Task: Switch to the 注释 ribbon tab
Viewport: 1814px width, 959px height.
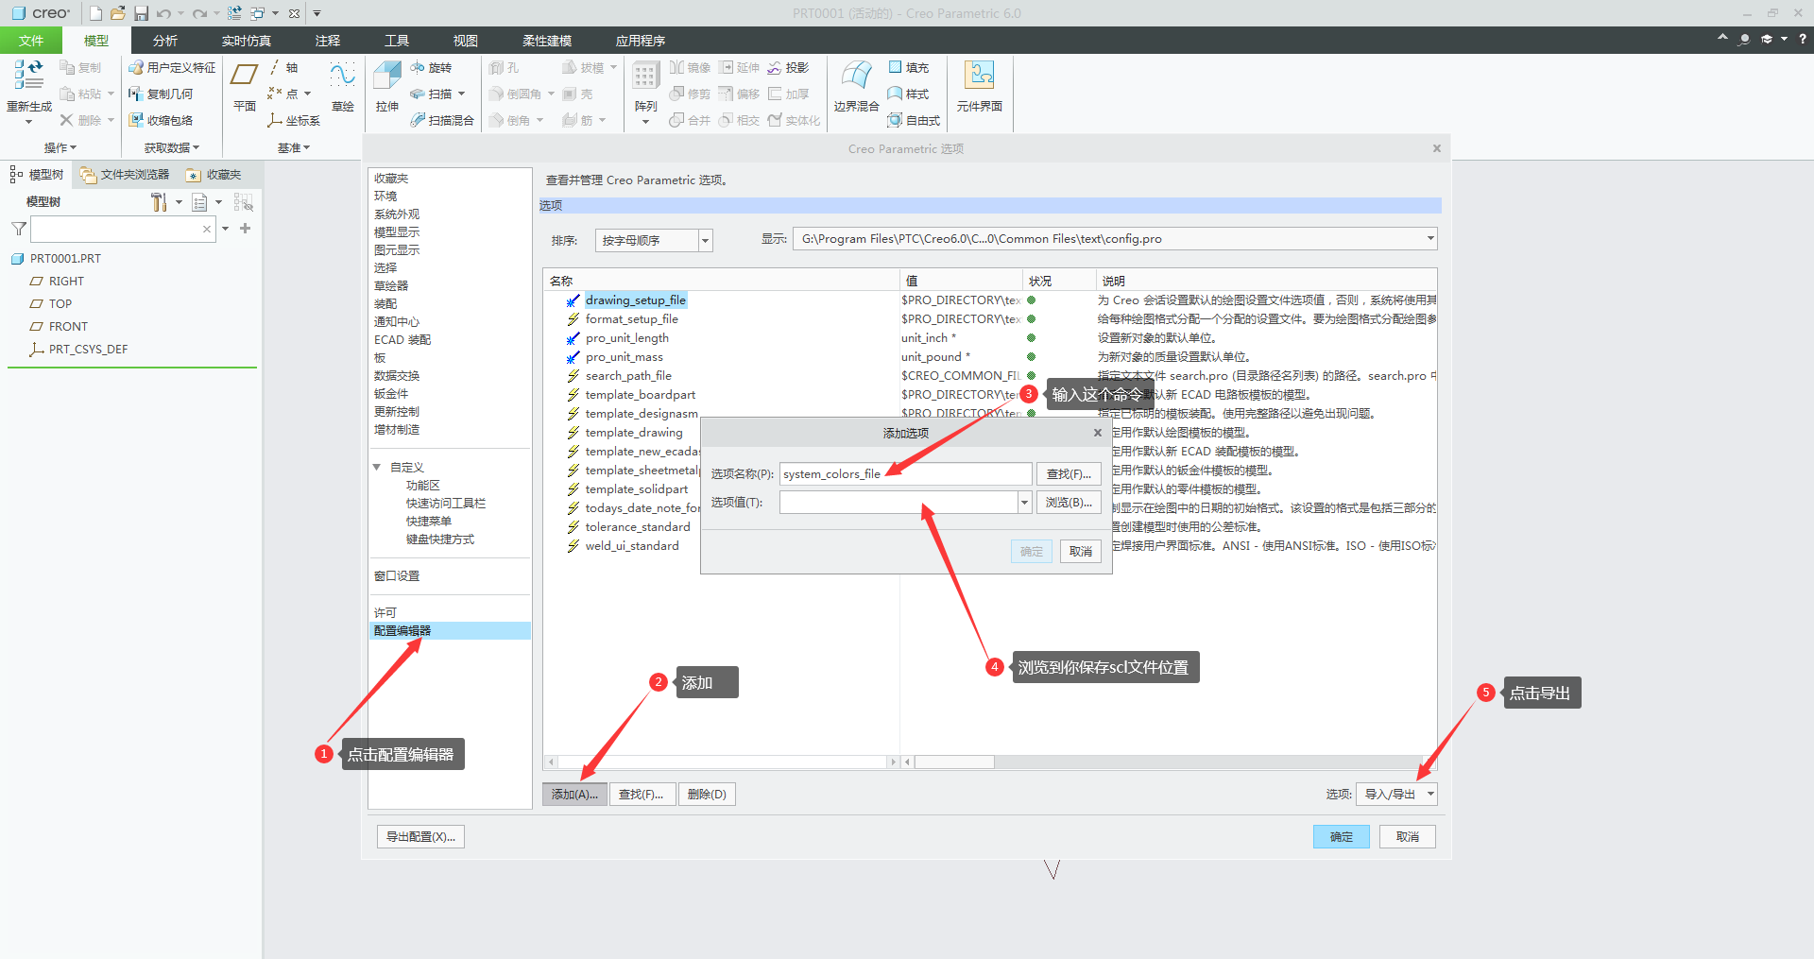Action: click(x=328, y=41)
